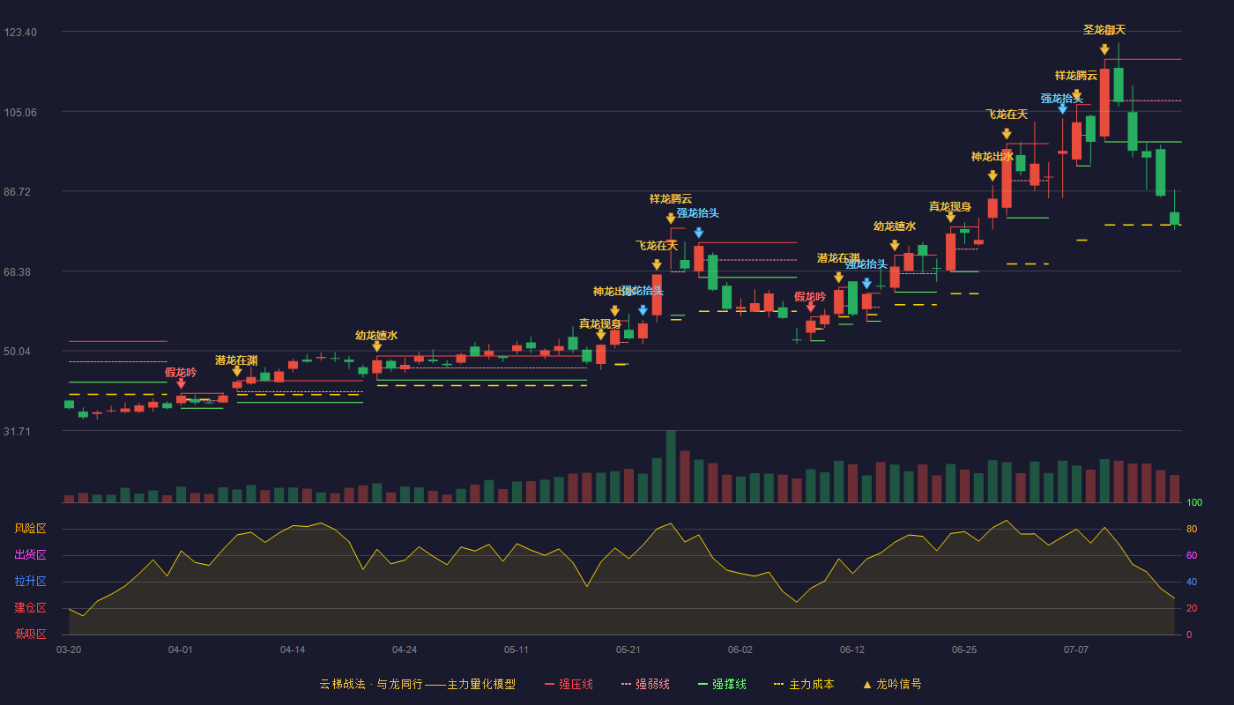Click the 低吸区 zone label
The width and height of the screenshot is (1234, 705).
(x=30, y=634)
